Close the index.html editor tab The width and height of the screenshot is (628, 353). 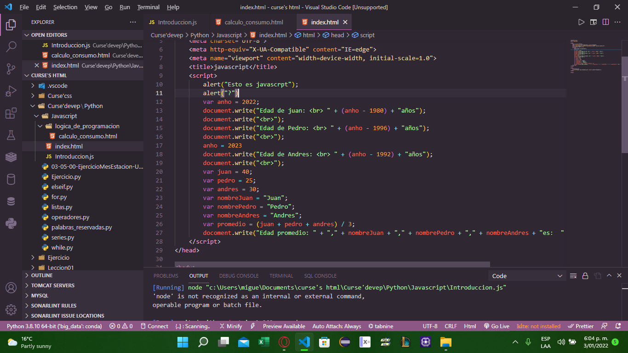pyautogui.click(x=346, y=22)
